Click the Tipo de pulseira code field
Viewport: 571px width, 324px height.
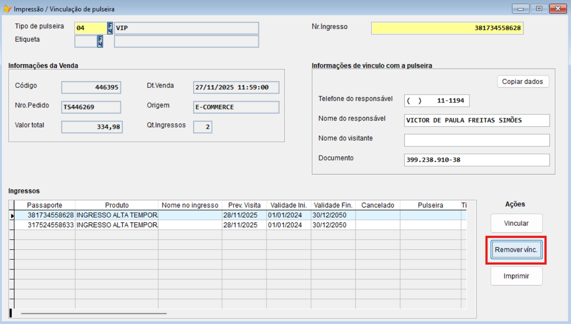click(91, 28)
